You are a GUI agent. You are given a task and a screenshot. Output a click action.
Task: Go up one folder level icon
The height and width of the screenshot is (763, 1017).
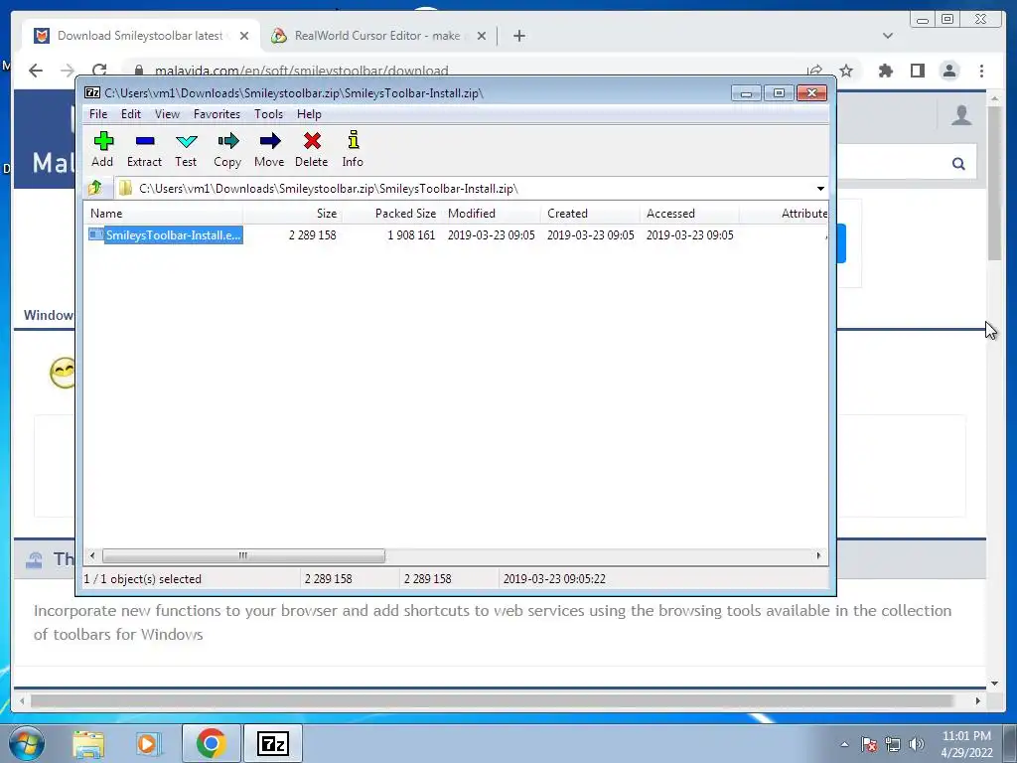point(95,188)
